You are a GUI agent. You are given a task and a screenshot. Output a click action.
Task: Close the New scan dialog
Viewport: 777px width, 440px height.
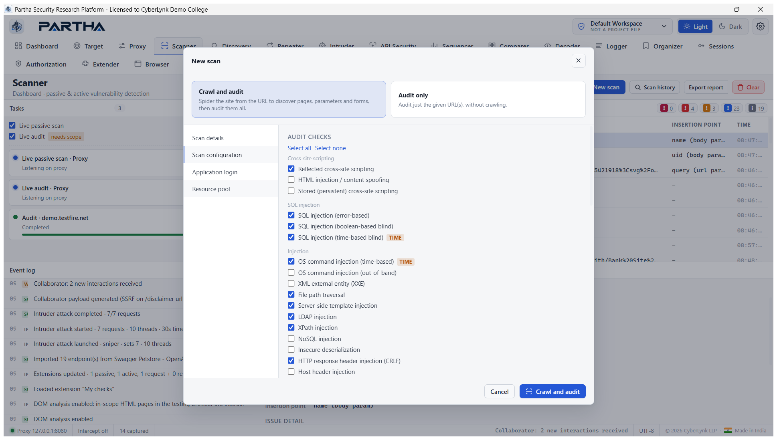(x=578, y=61)
